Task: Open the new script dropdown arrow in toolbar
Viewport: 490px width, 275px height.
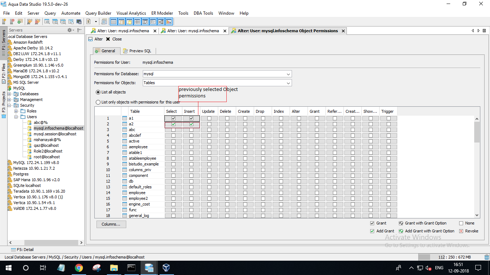Action: coord(96,22)
